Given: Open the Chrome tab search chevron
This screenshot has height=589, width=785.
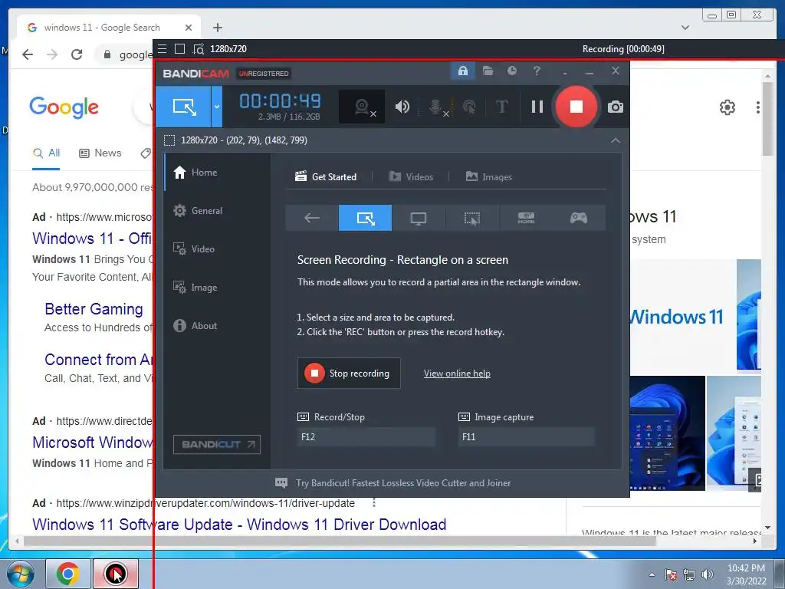Looking at the screenshot, I should 685,28.
